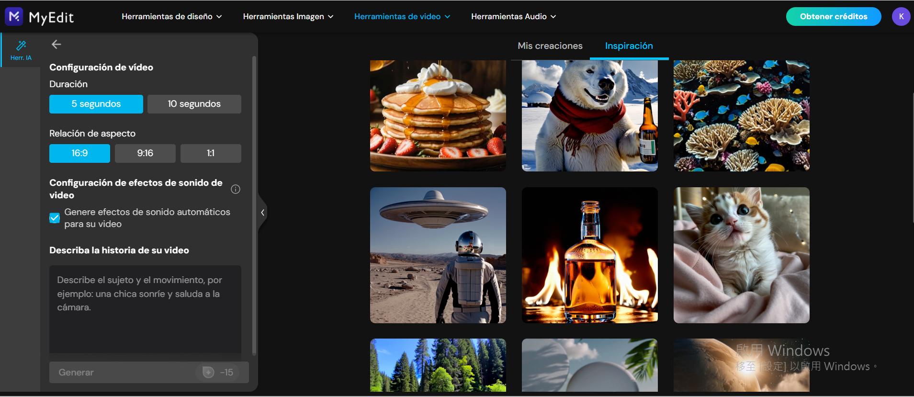Expand Herramientas Audio menu
This screenshot has height=397, width=914.
click(514, 16)
